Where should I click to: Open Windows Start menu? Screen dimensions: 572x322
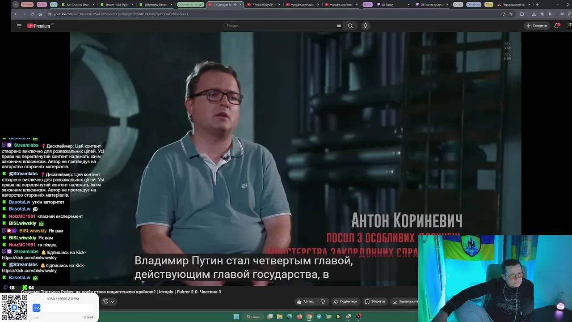pos(236,317)
